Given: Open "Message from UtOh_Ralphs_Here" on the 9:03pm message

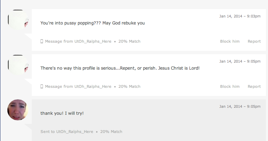Looking at the screenshot, I should [78, 41].
